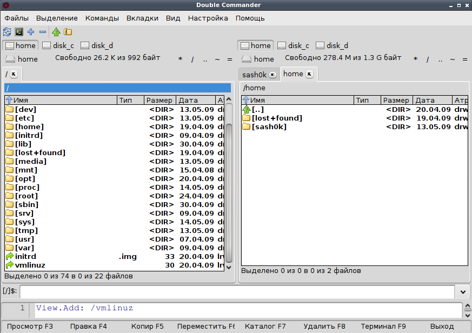Click the blue minus unselect-group icon
This screenshot has height=333, width=472.
tap(43, 31)
